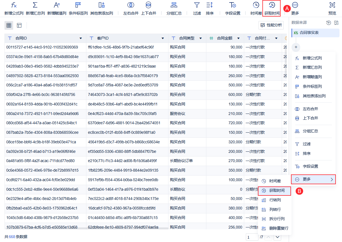Select 时间差 in the submenu
This screenshot has height=242, width=342.
(275, 181)
